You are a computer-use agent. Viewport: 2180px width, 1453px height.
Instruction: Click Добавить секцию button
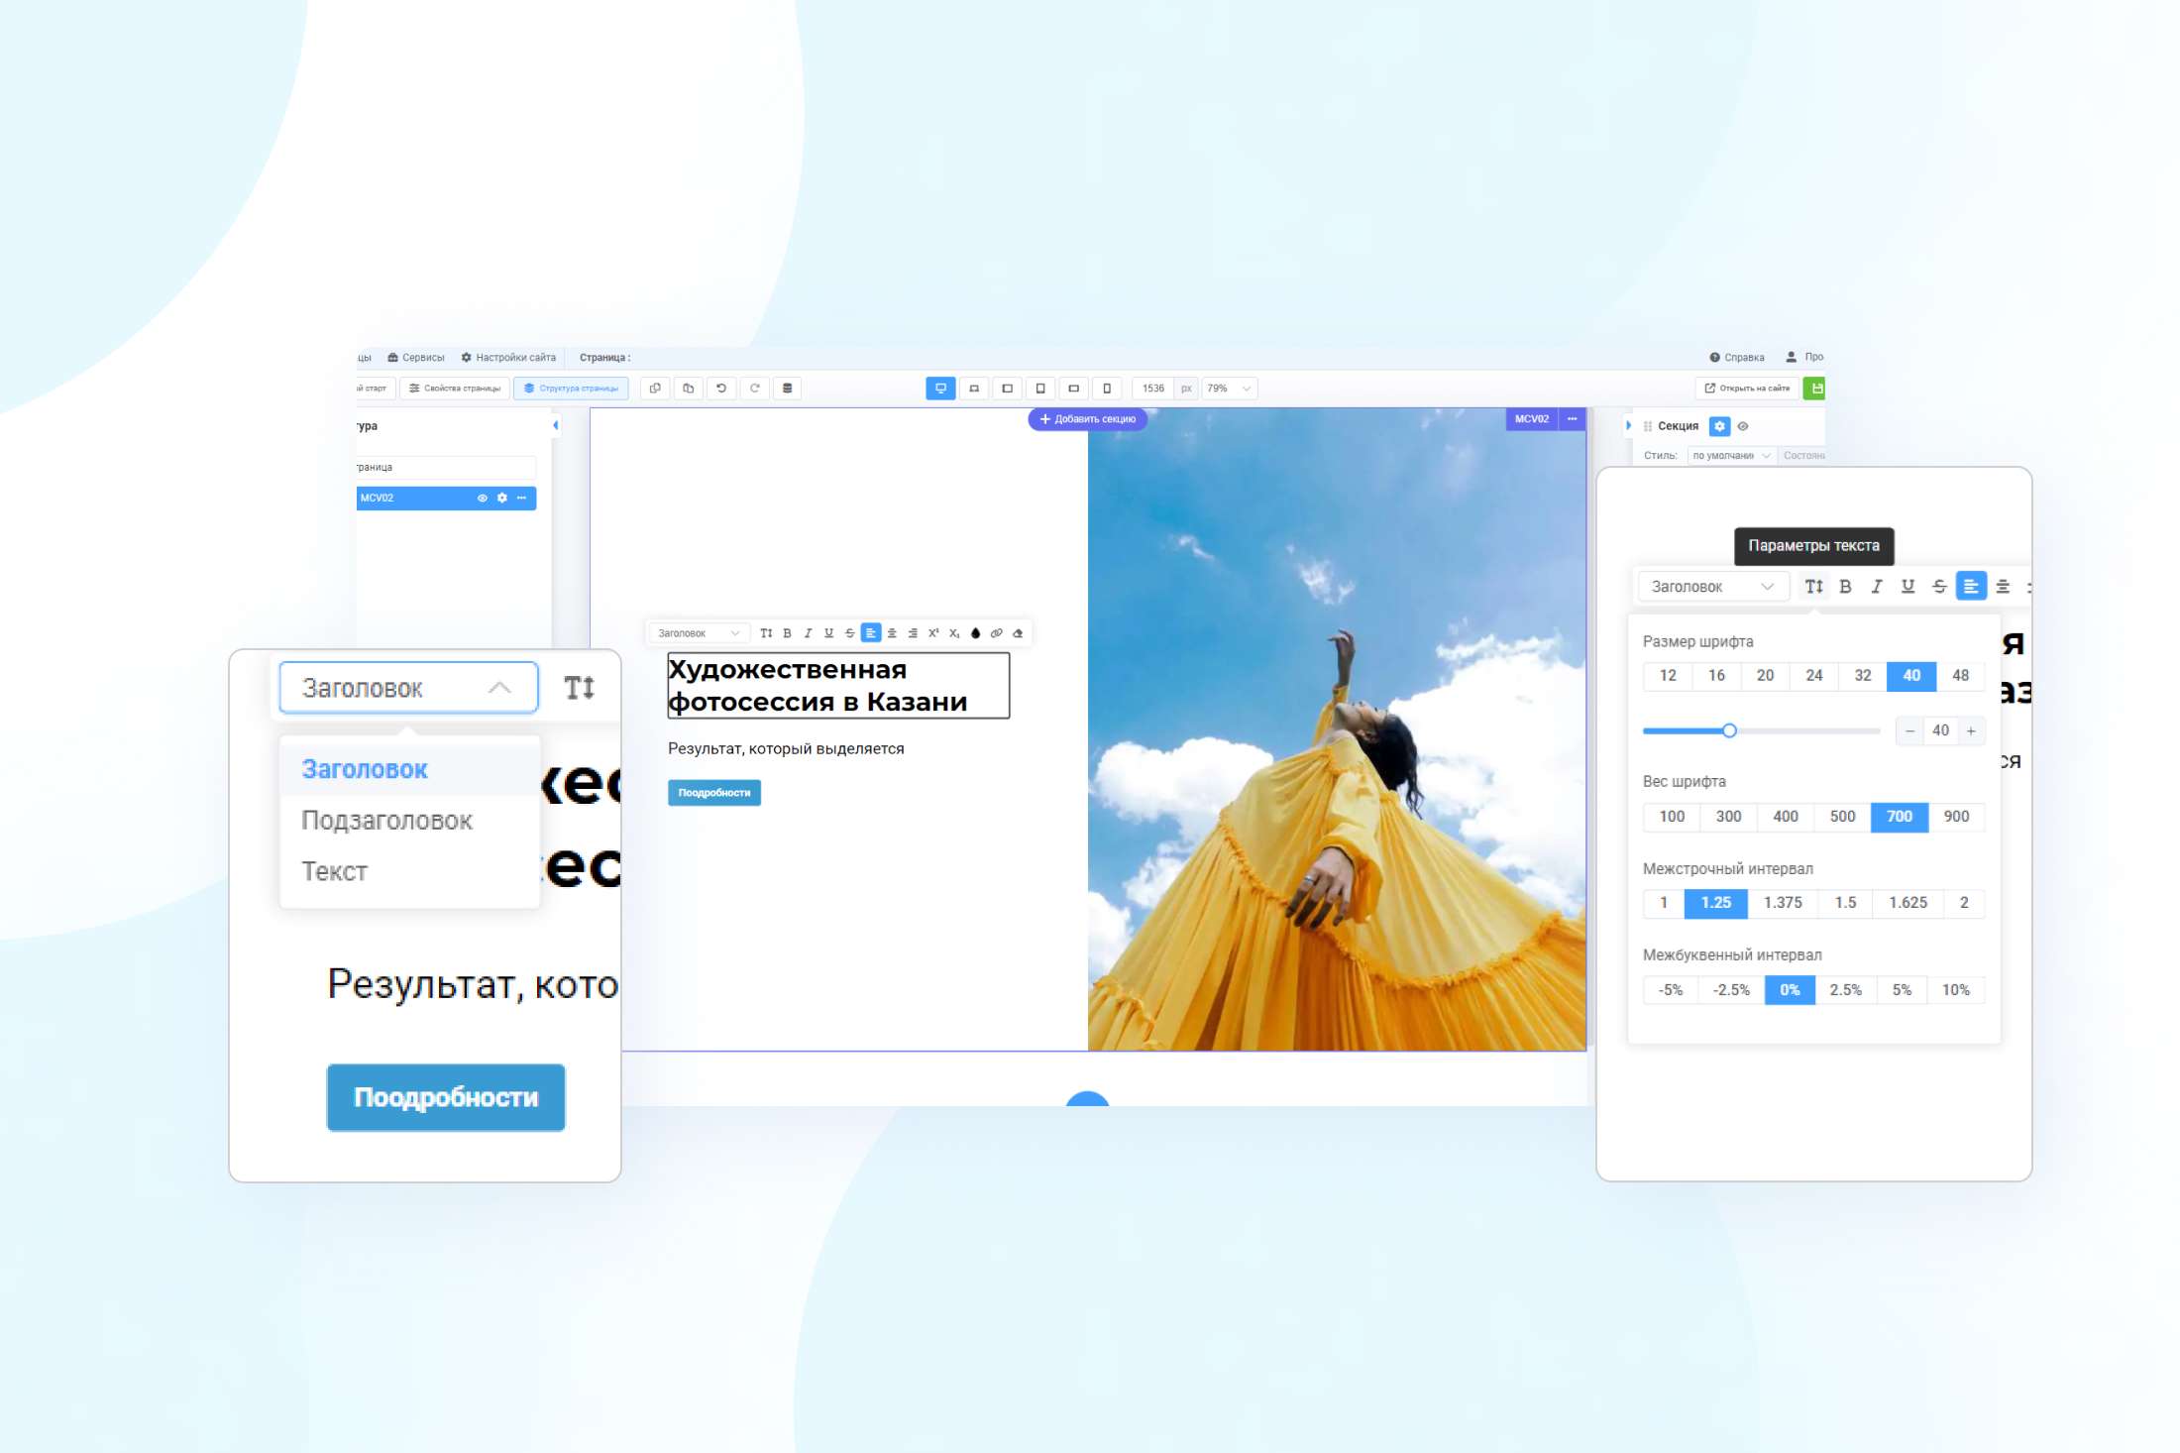click(x=1088, y=419)
